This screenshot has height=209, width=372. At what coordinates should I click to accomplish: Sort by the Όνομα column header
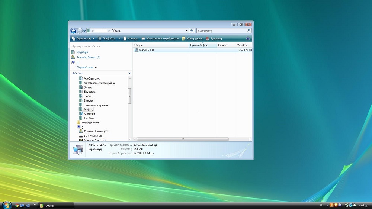(x=161, y=45)
